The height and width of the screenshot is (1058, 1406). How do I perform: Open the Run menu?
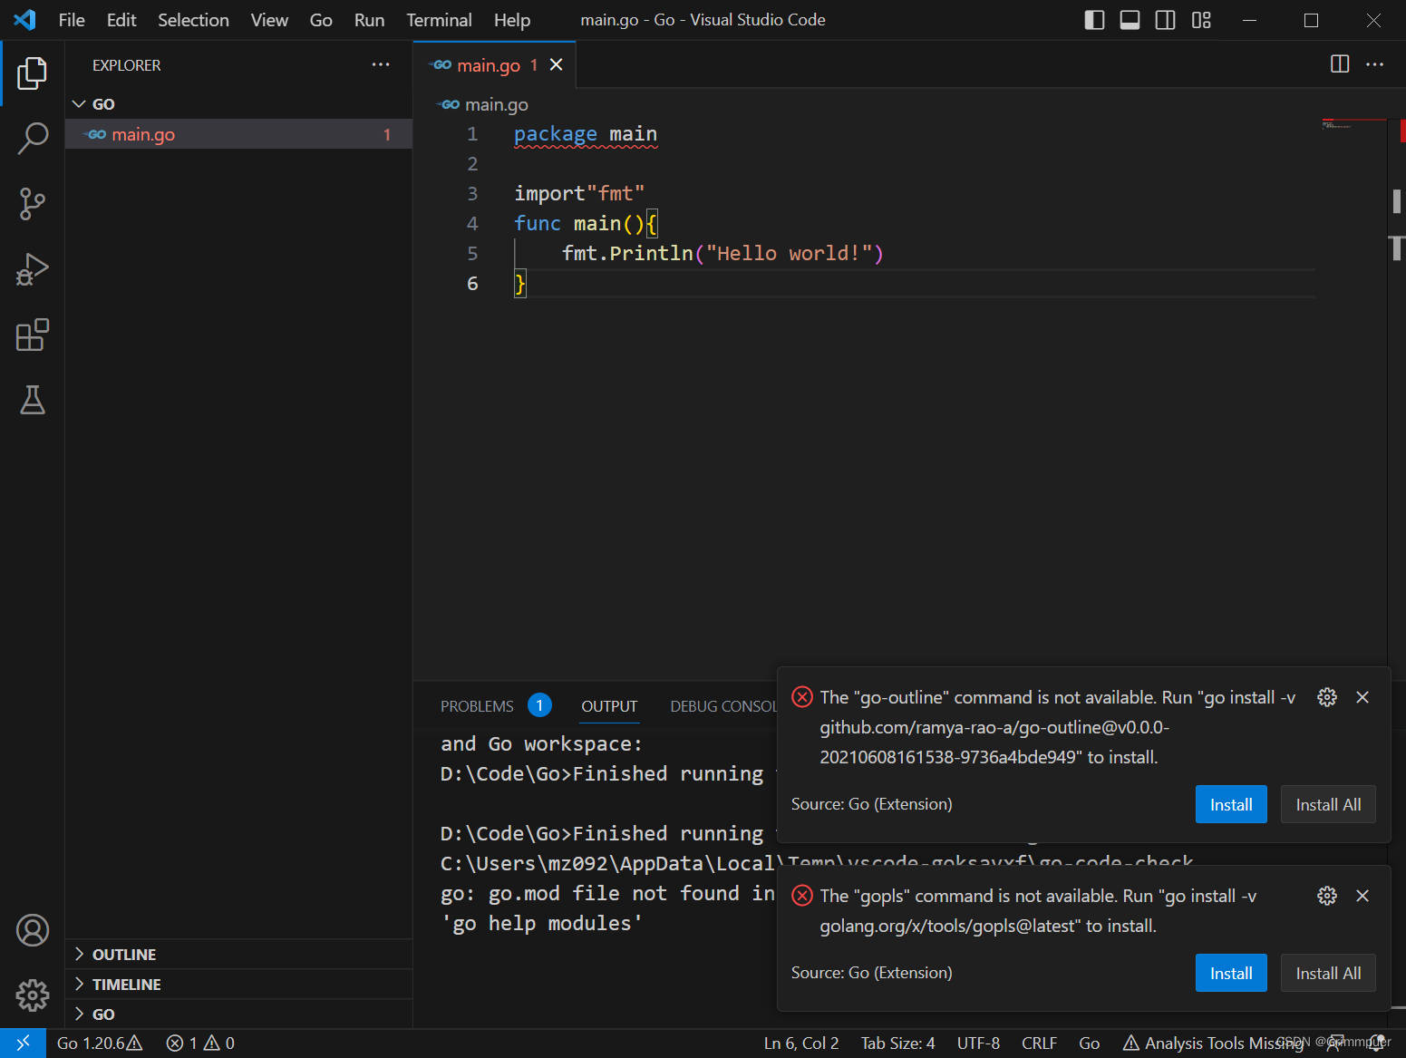[369, 20]
